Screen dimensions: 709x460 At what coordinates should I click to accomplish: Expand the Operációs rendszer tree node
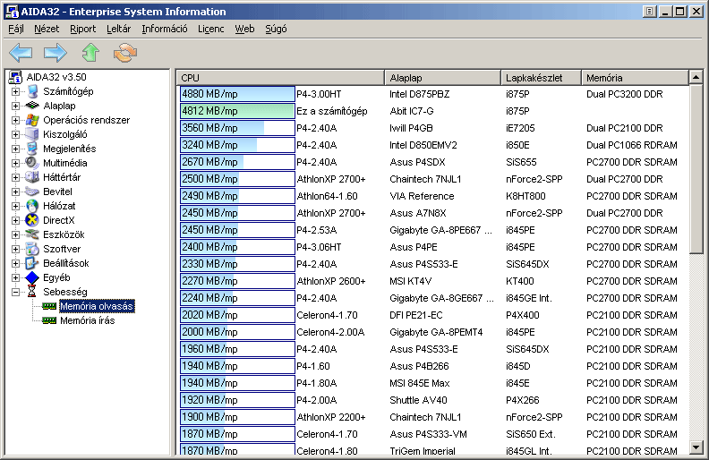15,120
